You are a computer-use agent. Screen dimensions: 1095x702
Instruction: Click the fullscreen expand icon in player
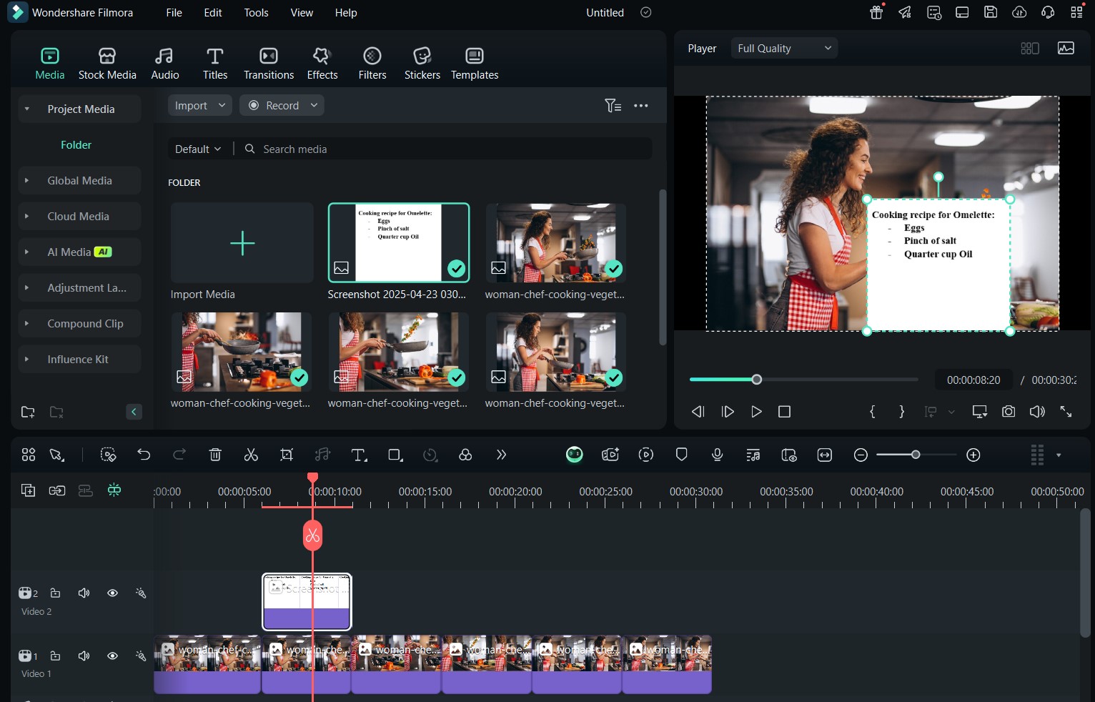[x=1066, y=412]
